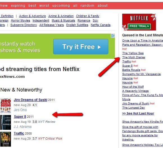Open the Horror Movies genre link
The width and height of the screenshot is (163, 148).
tap(21, 20)
